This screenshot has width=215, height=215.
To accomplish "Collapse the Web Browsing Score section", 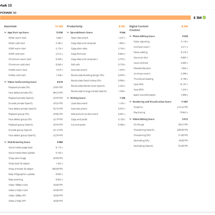I will 5,142.
